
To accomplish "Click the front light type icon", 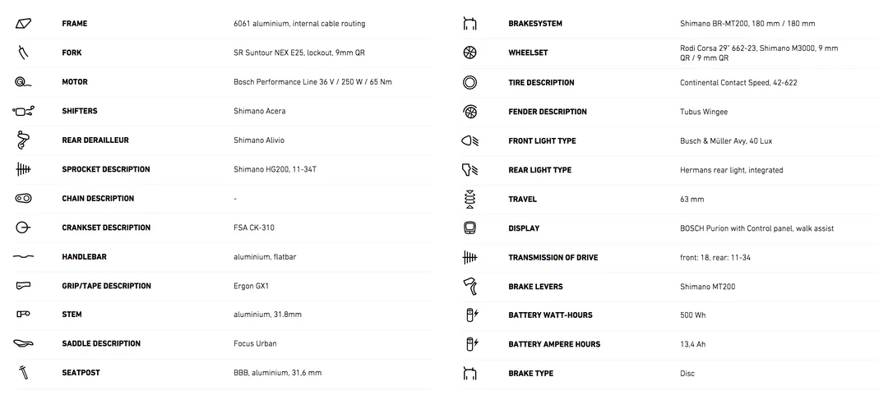I will click(x=470, y=140).
